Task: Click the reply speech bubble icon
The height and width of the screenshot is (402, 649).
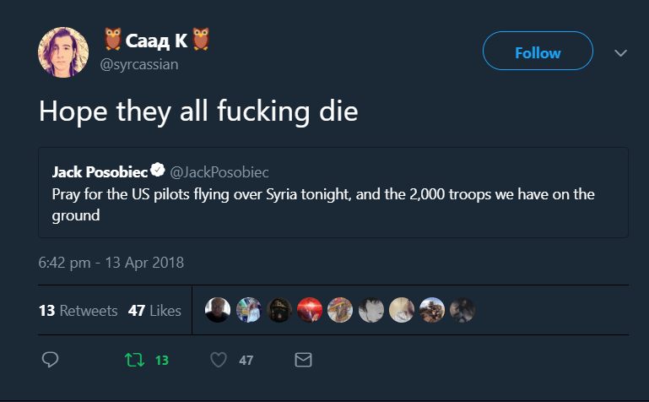Action: tap(50, 360)
